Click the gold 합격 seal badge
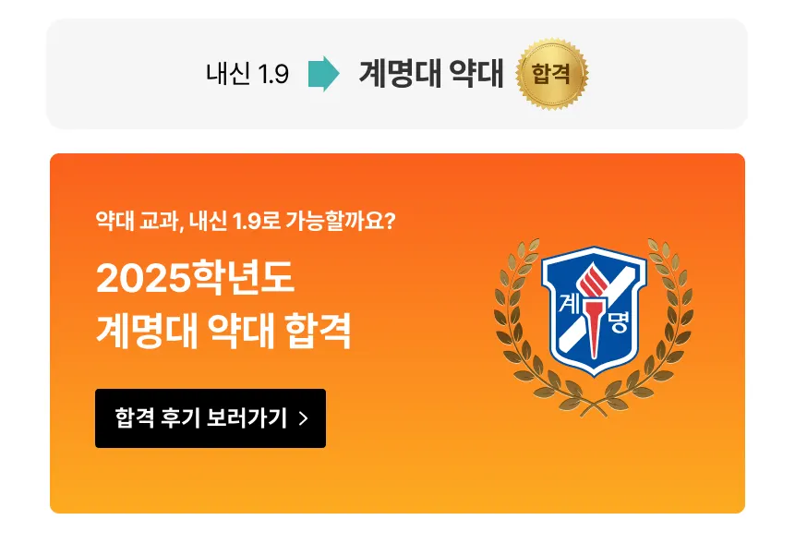This screenshot has width=795, height=544. tap(551, 74)
